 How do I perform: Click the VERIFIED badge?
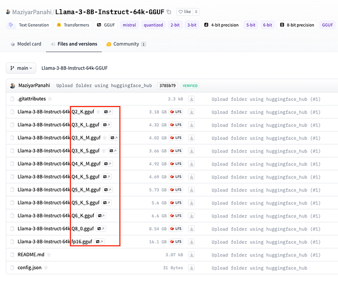click(x=190, y=86)
